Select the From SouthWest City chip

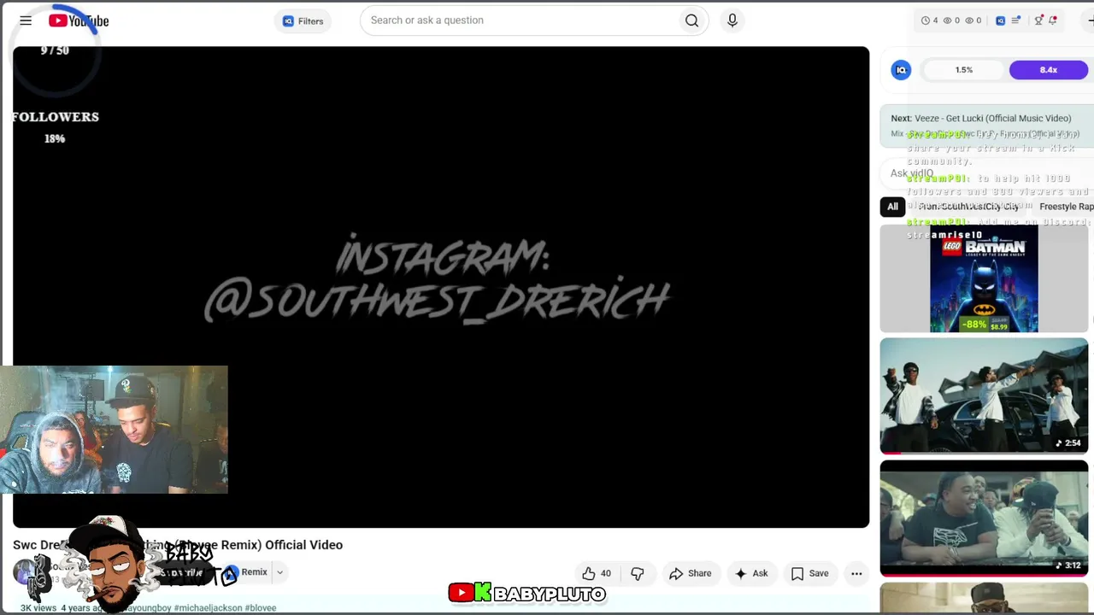click(x=969, y=207)
